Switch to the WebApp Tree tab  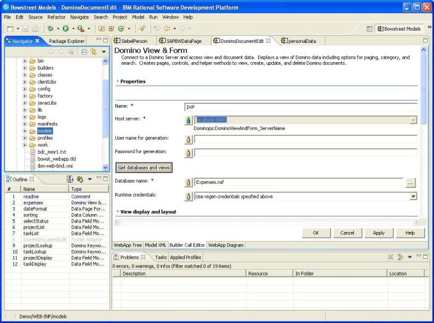(127, 245)
